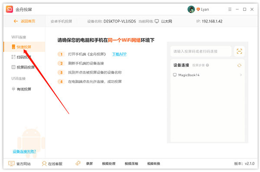Expand the MagicBook14 chevron arrow
The width and height of the screenshot is (260, 172).
(x=241, y=75)
